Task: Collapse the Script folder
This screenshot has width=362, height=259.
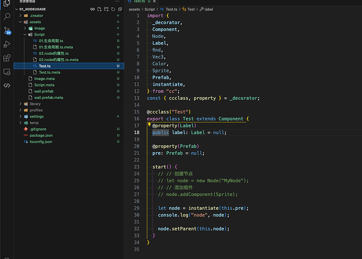Action: tap(39, 35)
